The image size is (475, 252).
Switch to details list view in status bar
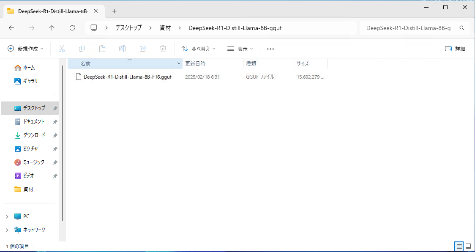click(x=459, y=246)
